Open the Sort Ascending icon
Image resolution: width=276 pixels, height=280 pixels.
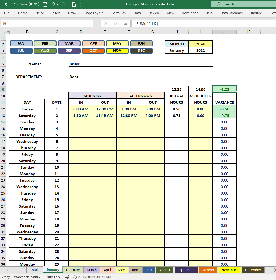(82, 4)
